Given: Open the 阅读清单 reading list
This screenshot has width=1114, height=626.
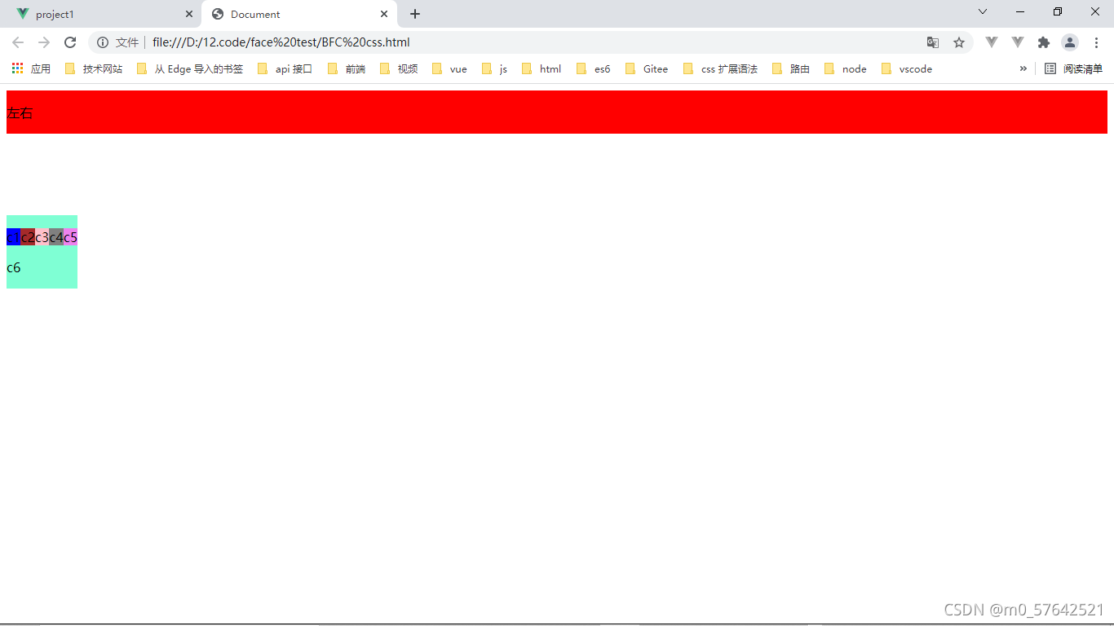Looking at the screenshot, I should pos(1074,68).
